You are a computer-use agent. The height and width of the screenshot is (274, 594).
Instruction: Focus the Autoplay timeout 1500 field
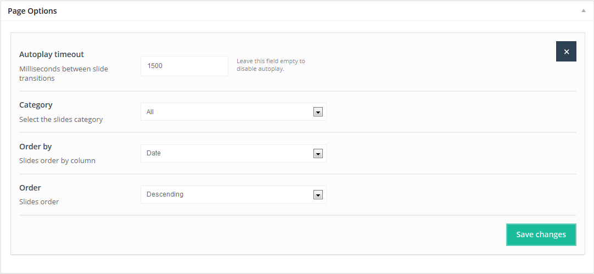(x=184, y=66)
